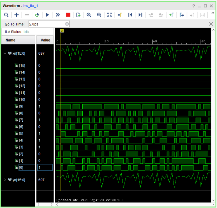Open hw_ila_1 link in title

pos(30,6)
